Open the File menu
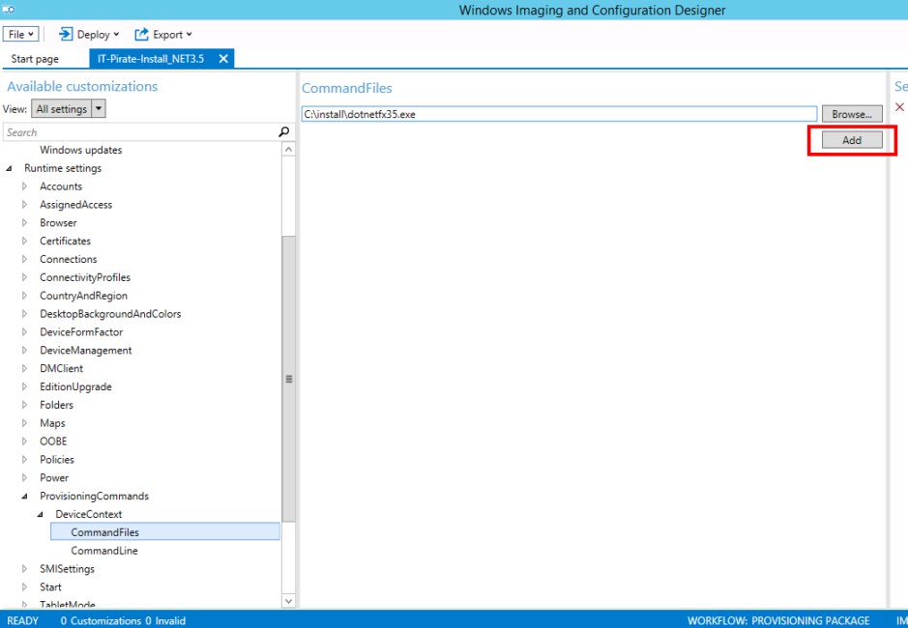908x628 pixels. tap(20, 34)
